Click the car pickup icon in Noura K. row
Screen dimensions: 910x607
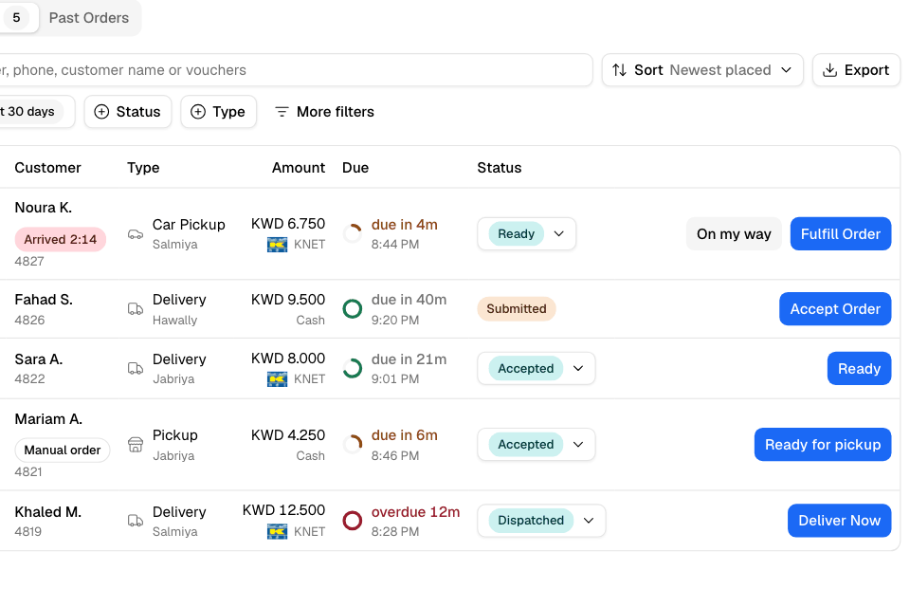(136, 234)
